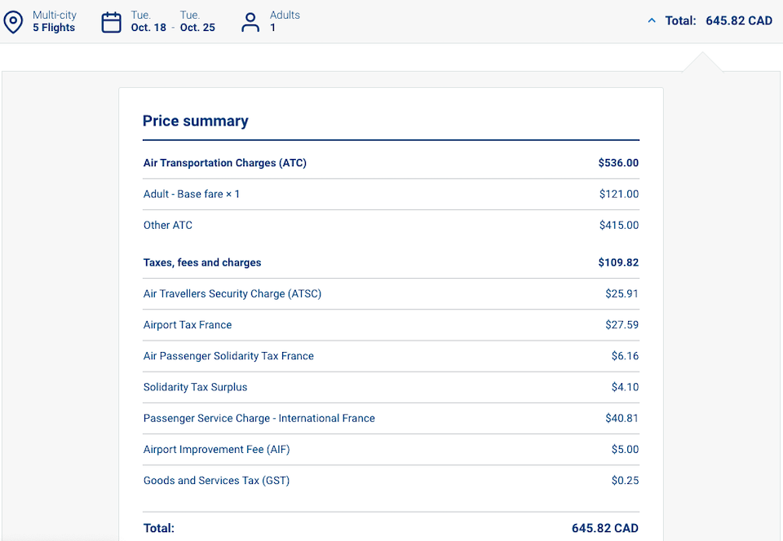Viewport: 783px width, 541px height.
Task: Click the 'Airport Tax France' label
Action: [188, 325]
